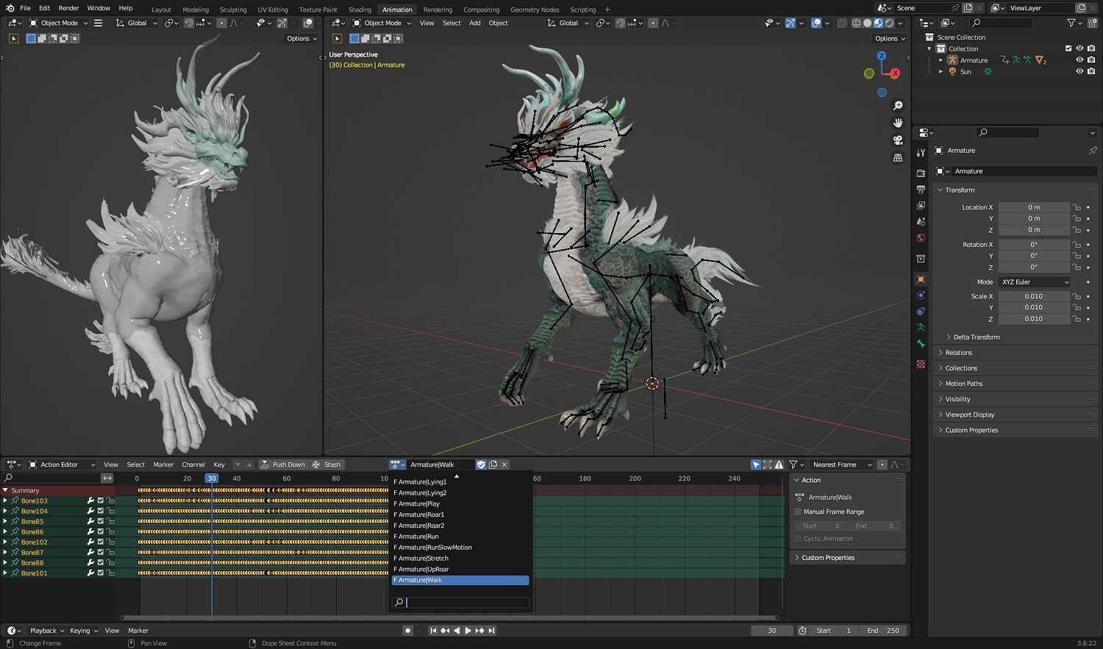1103x649 pixels.
Task: Switch perspective/orthographic with grid icon
Action: pos(898,157)
